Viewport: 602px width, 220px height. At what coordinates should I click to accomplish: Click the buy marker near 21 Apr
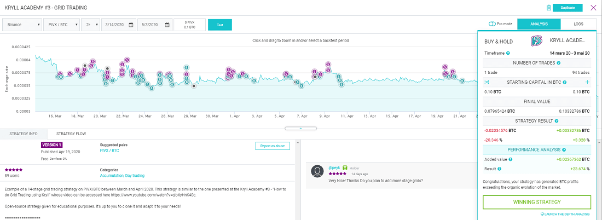[x=462, y=81]
